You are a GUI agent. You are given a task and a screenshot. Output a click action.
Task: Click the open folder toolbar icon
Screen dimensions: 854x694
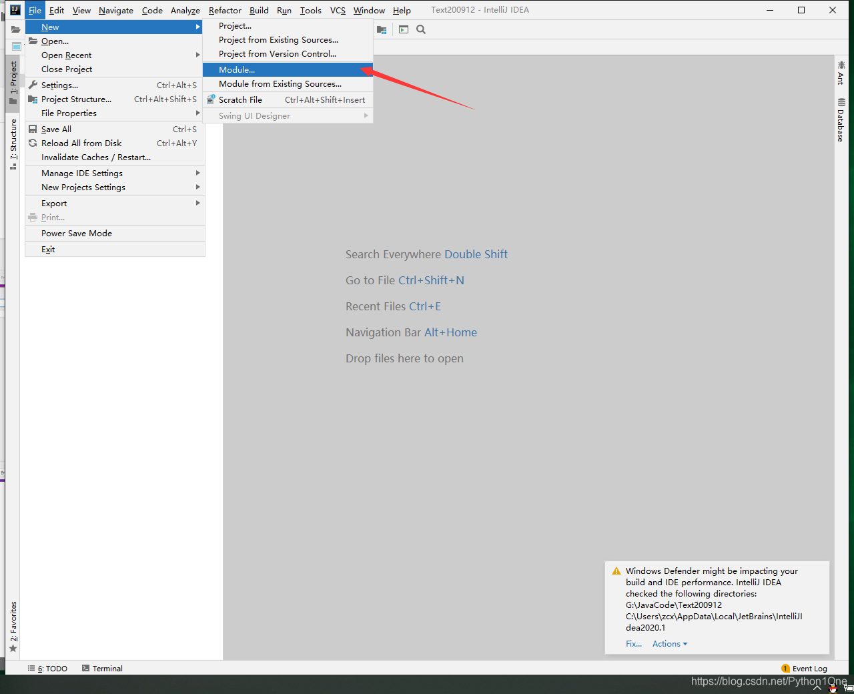point(15,29)
